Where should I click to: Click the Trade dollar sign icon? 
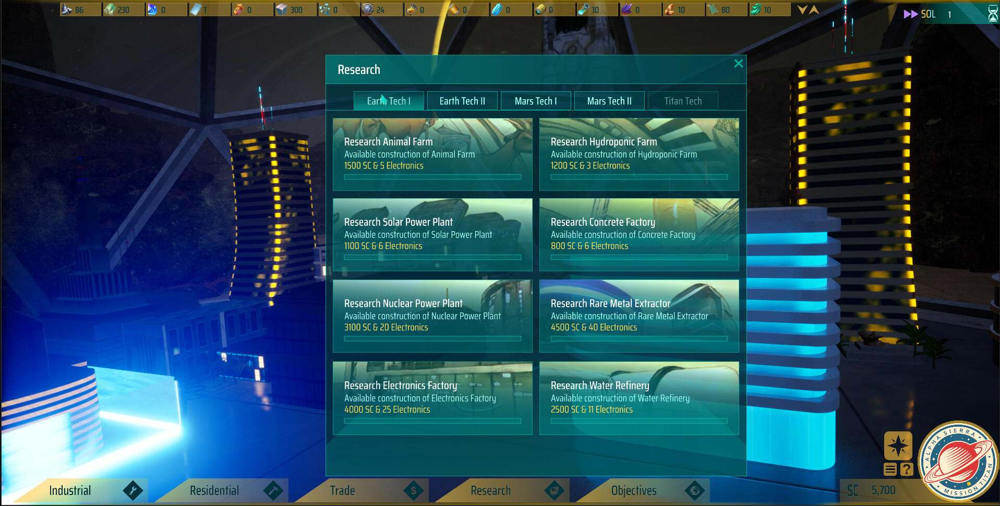coord(413,490)
